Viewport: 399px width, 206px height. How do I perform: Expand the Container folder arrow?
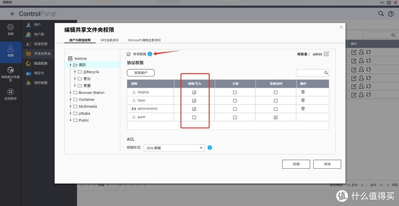71,99
